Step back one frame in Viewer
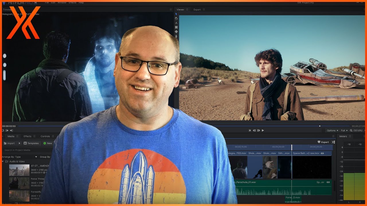This screenshot has height=206, width=367. (x=254, y=130)
